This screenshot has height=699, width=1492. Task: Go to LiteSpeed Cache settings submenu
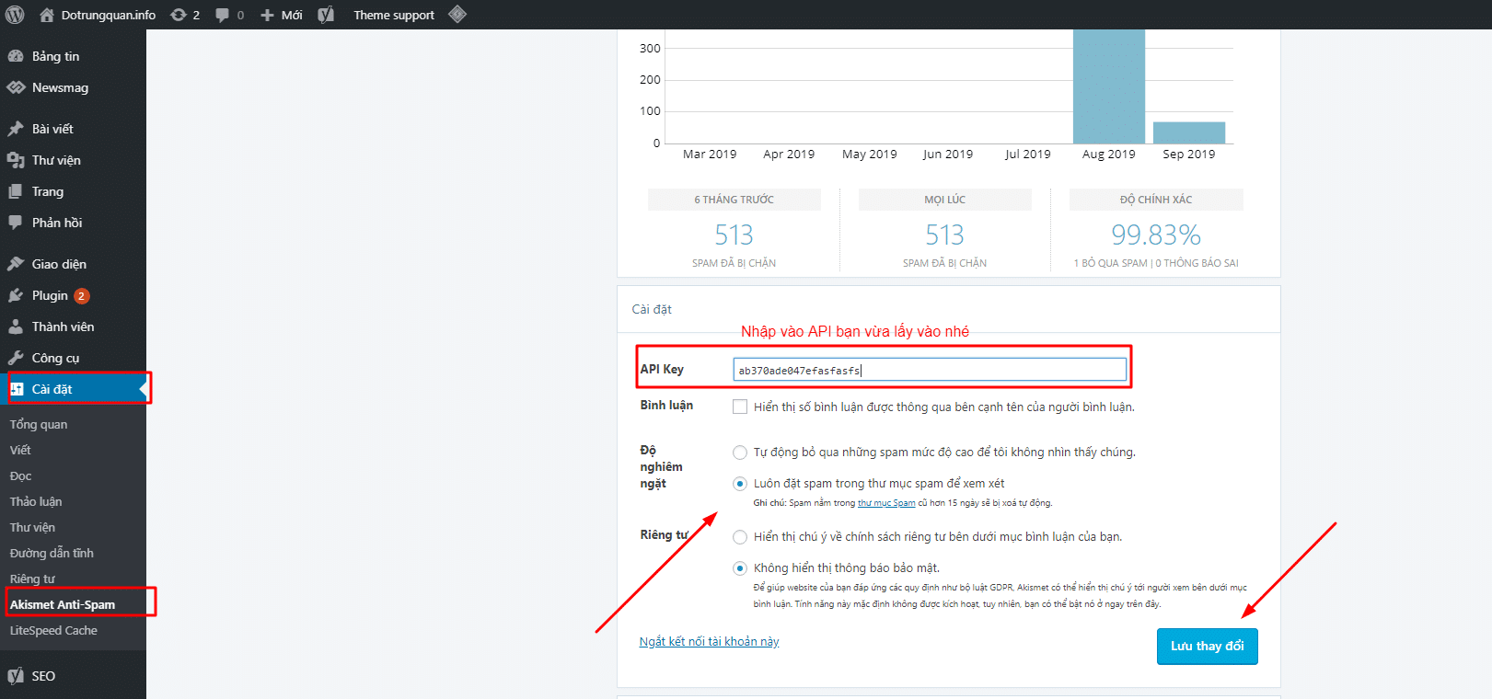coord(53,630)
